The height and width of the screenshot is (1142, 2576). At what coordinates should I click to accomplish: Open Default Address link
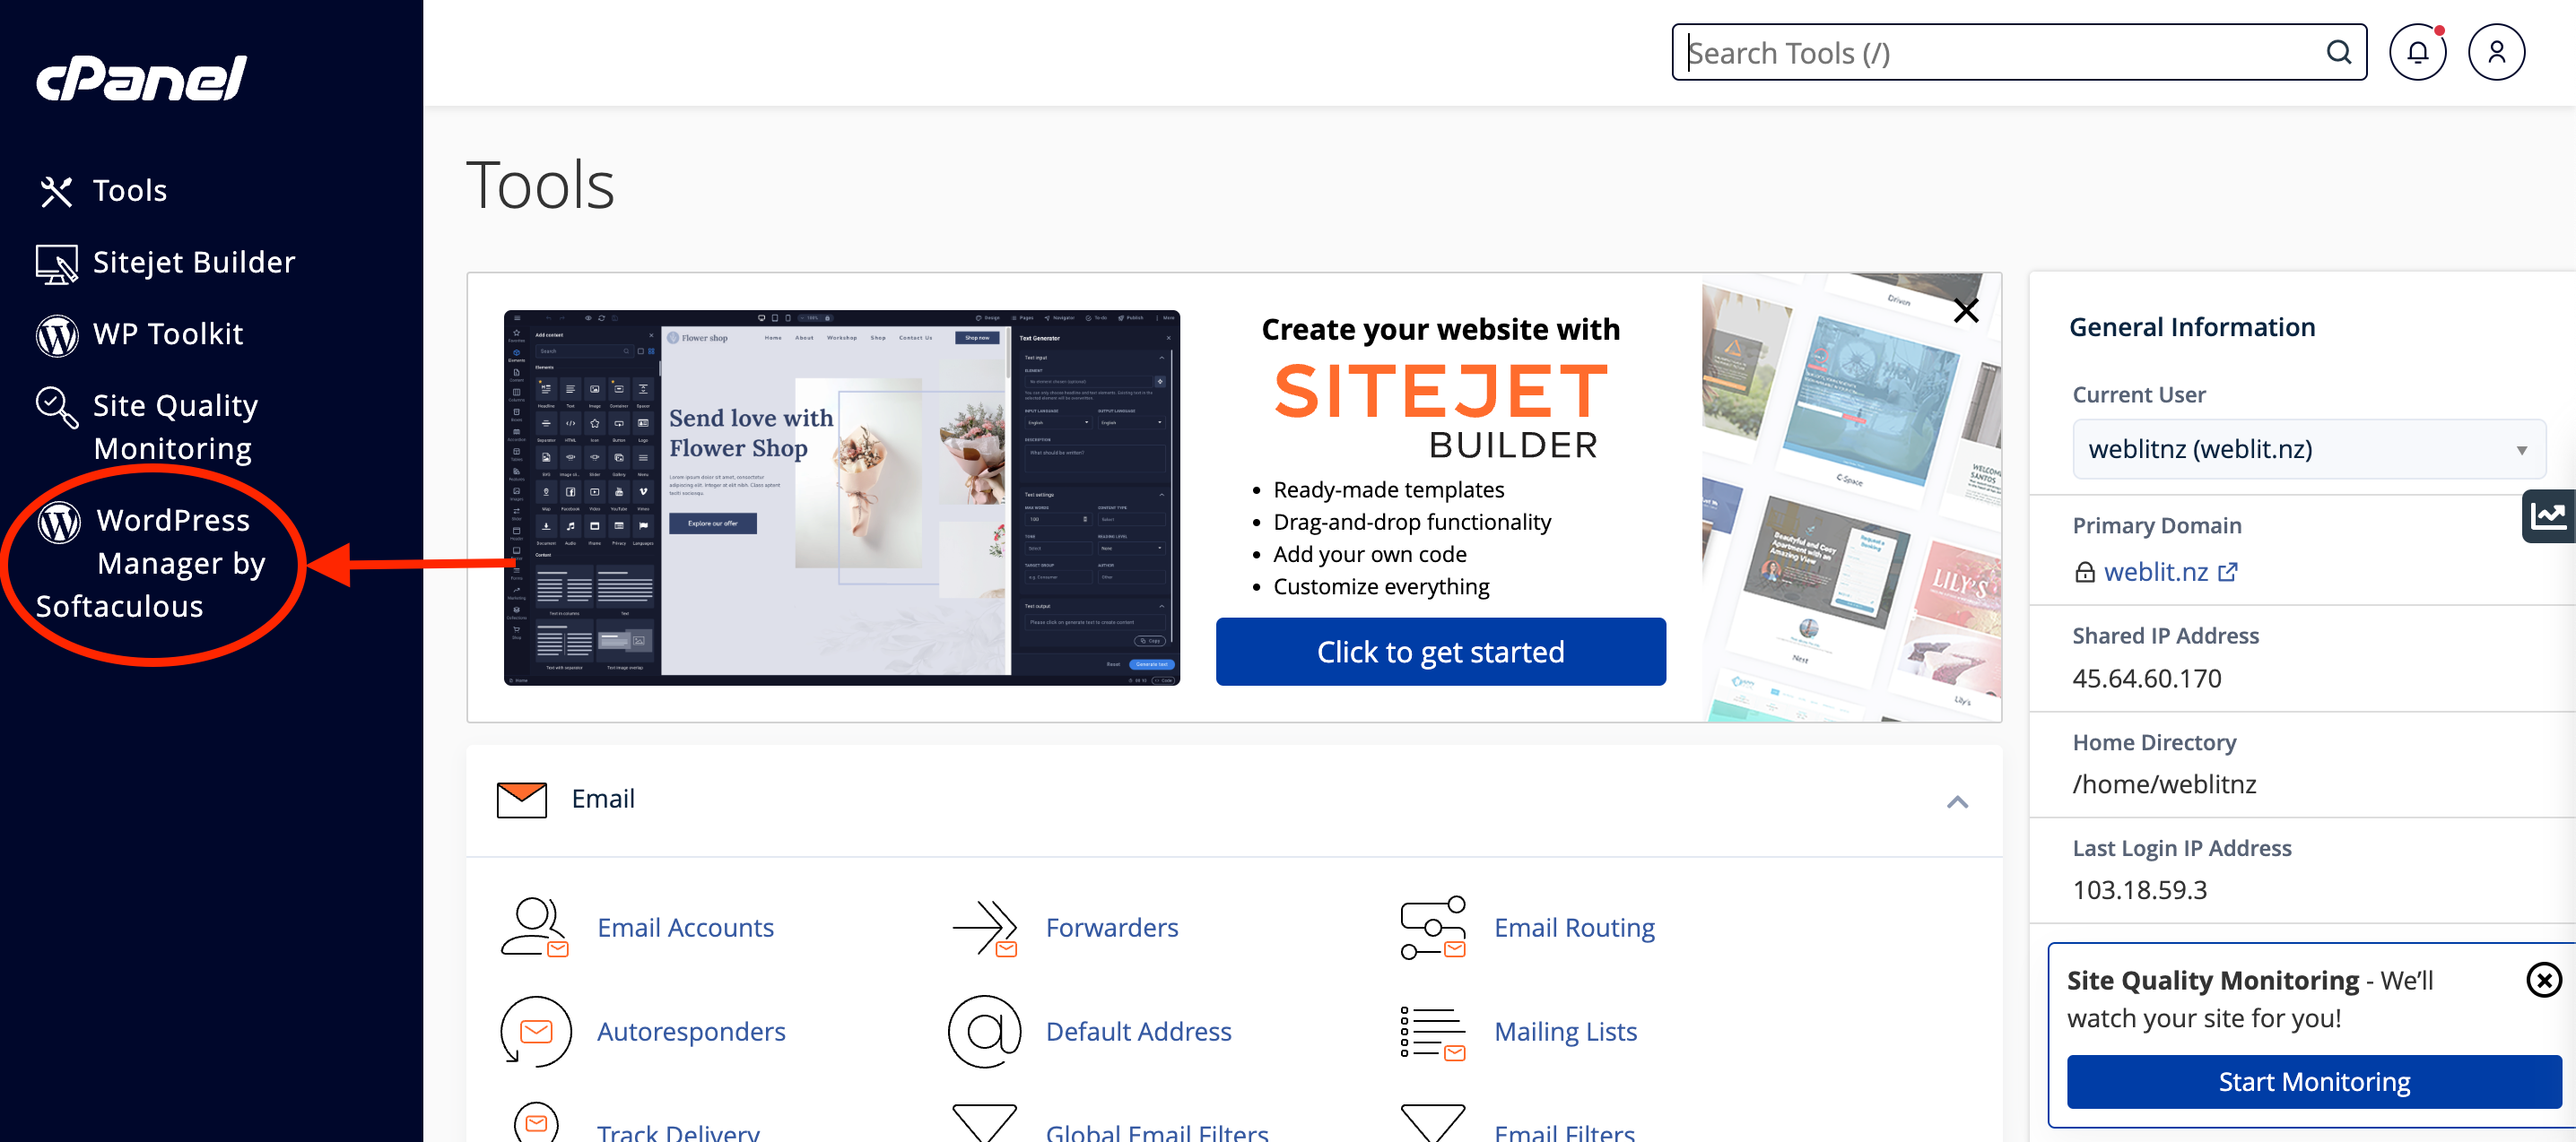1138,1031
